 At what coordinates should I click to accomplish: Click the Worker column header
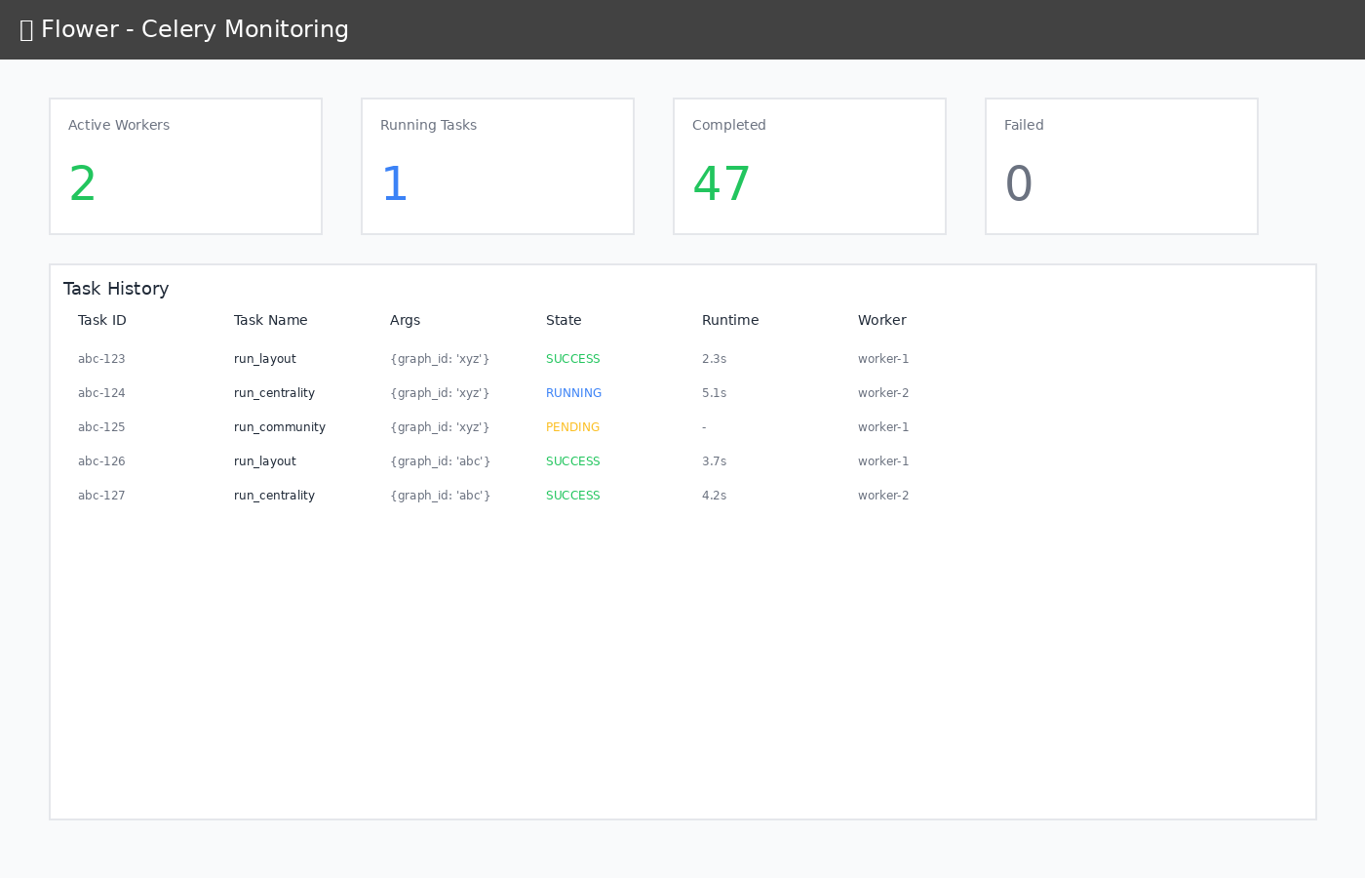click(x=881, y=320)
